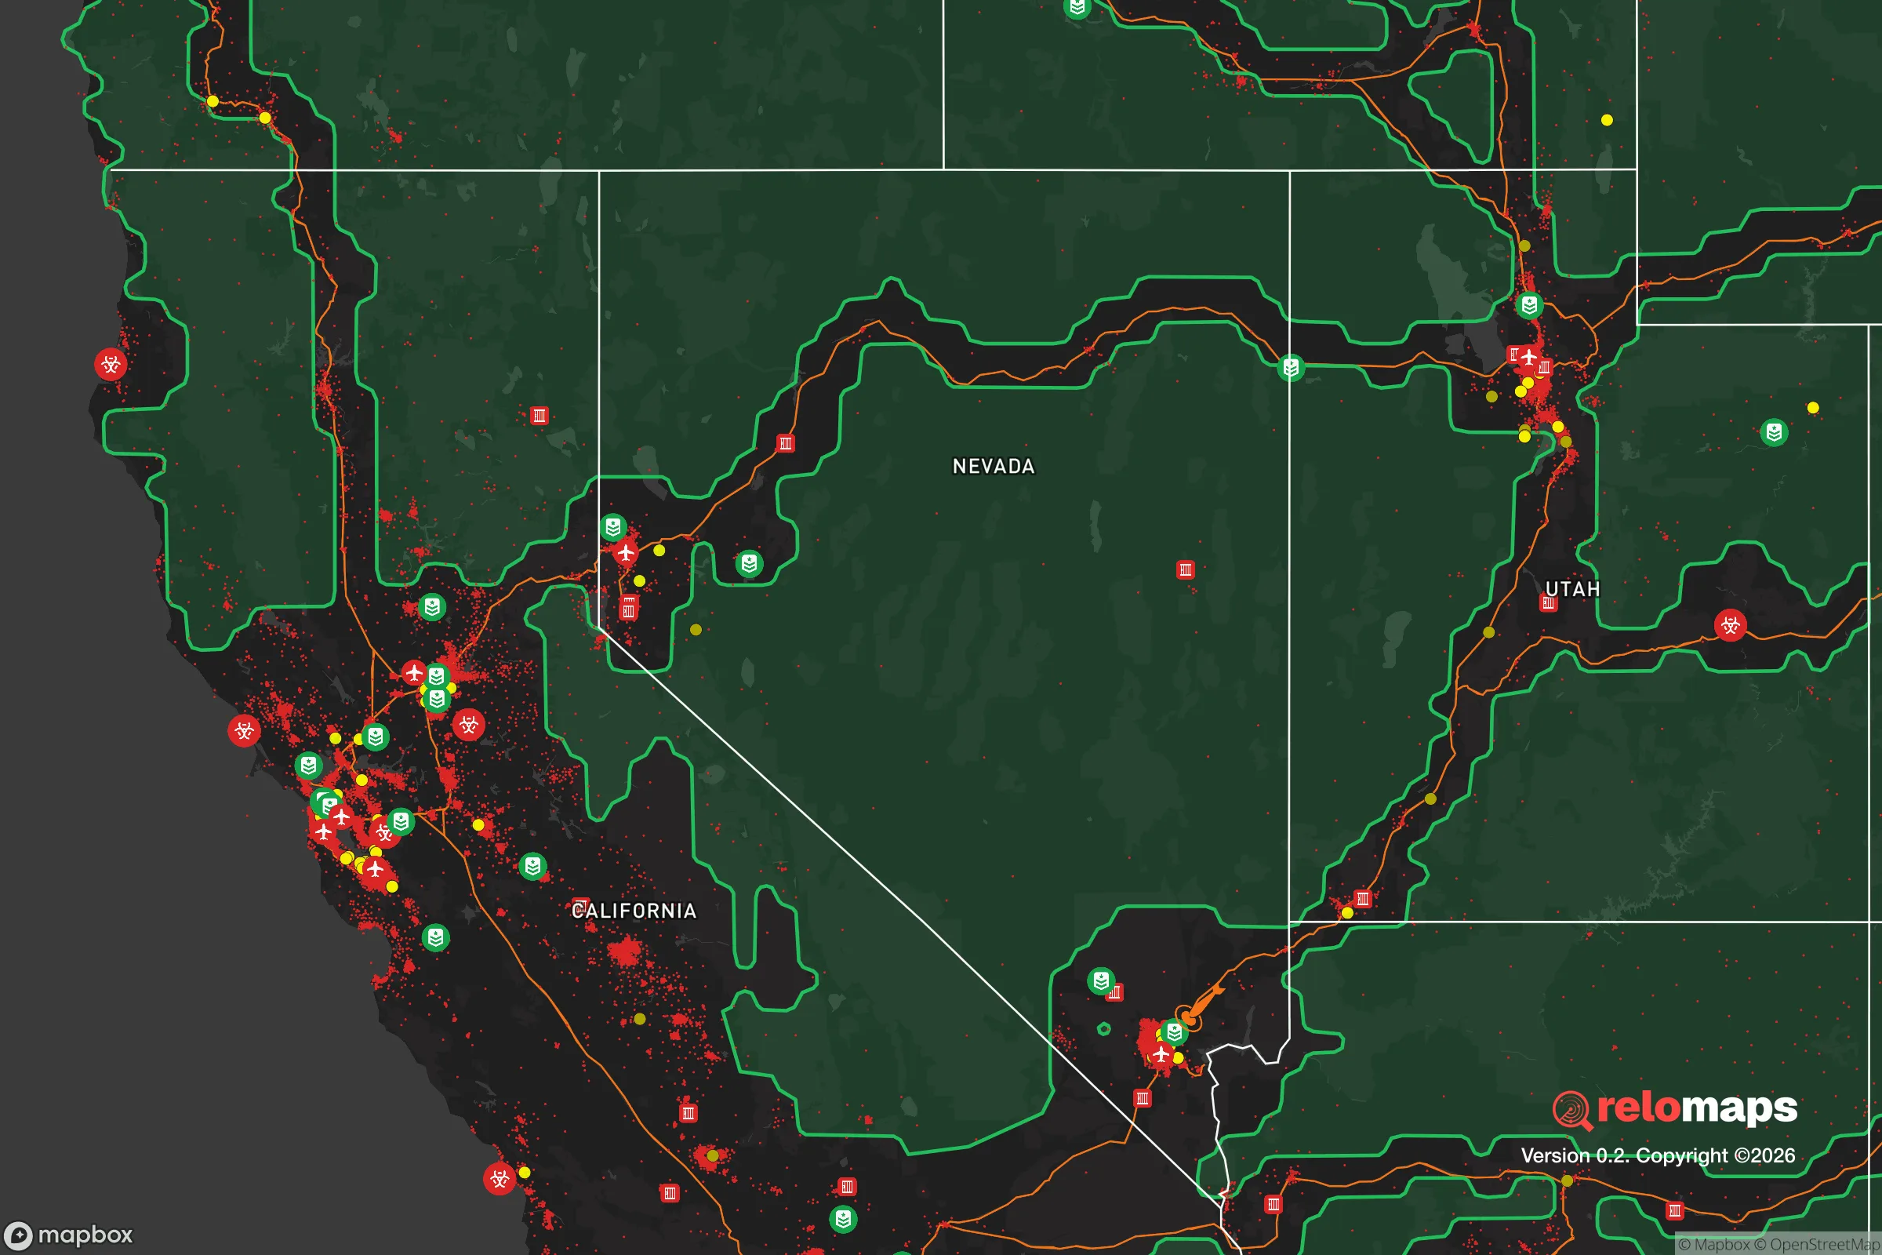Select the prison marker in southwestern Utah

(1362, 899)
